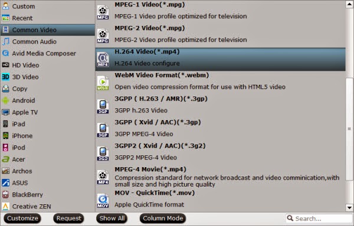This screenshot has width=354, height=226.
Task: Click the iPad device icon
Action: coord(6,124)
